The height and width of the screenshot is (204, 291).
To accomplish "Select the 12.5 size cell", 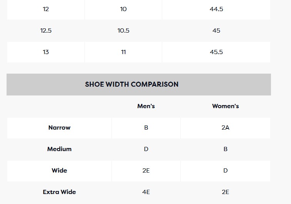I will tap(46, 31).
